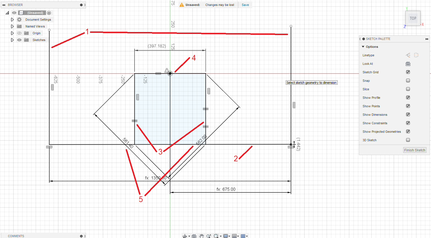Screen dimensions: 431x238
Task: Click the Look At icon in Sketch Palette
Action: [408, 64]
